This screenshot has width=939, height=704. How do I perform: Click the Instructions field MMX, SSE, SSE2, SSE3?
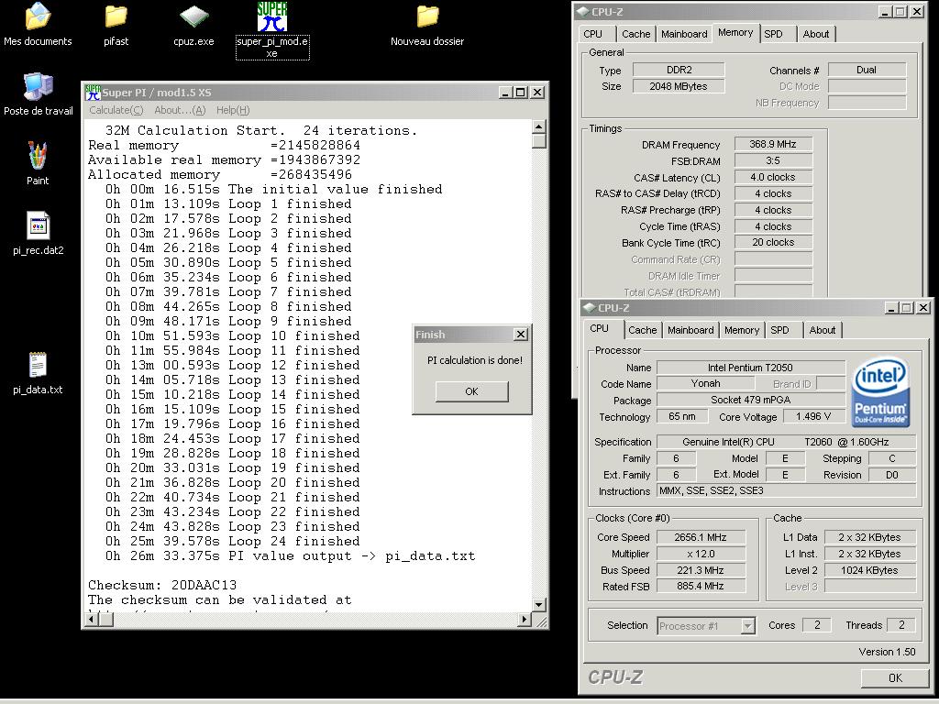click(x=786, y=491)
